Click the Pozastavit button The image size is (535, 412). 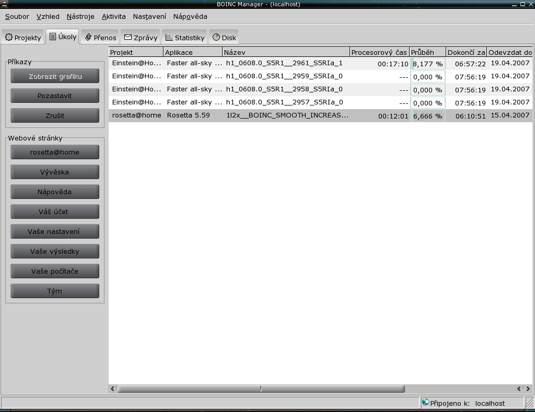click(x=55, y=96)
